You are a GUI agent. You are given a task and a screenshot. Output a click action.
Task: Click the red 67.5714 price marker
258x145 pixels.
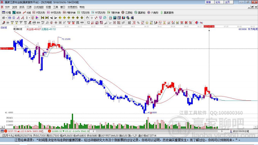tap(7, 48)
